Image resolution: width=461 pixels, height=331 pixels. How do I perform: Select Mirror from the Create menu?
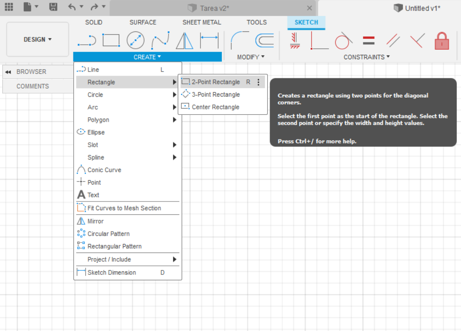(x=128, y=221)
